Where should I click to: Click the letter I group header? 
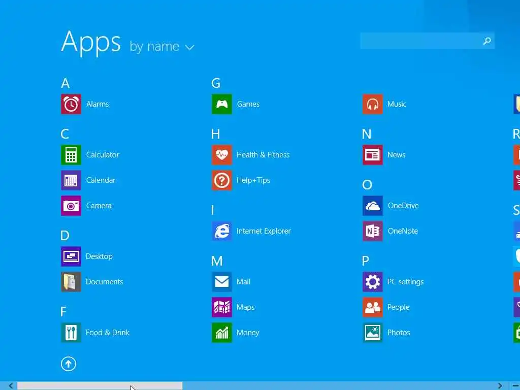coord(213,210)
